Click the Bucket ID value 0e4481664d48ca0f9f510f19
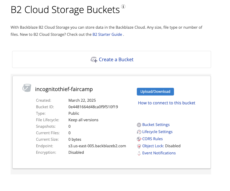 point(93,107)
